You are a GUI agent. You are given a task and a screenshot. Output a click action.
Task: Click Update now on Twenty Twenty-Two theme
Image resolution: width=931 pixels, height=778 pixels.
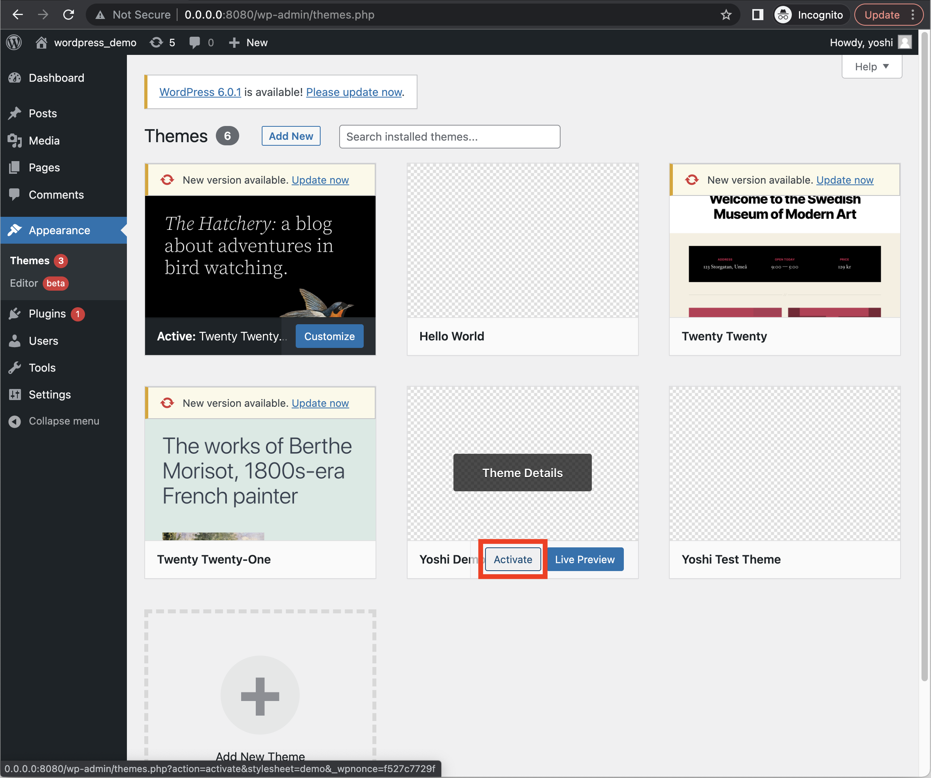[x=320, y=180]
